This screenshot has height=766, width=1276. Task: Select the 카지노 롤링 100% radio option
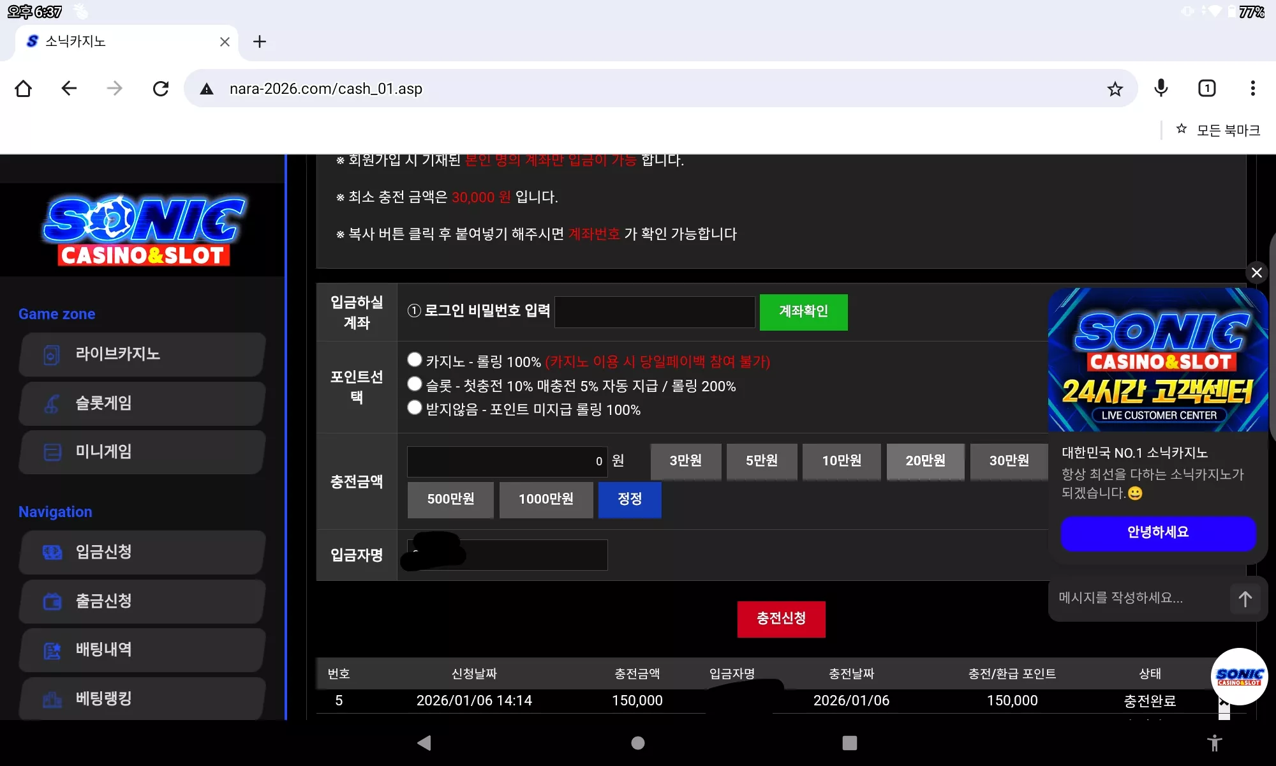pyautogui.click(x=415, y=360)
